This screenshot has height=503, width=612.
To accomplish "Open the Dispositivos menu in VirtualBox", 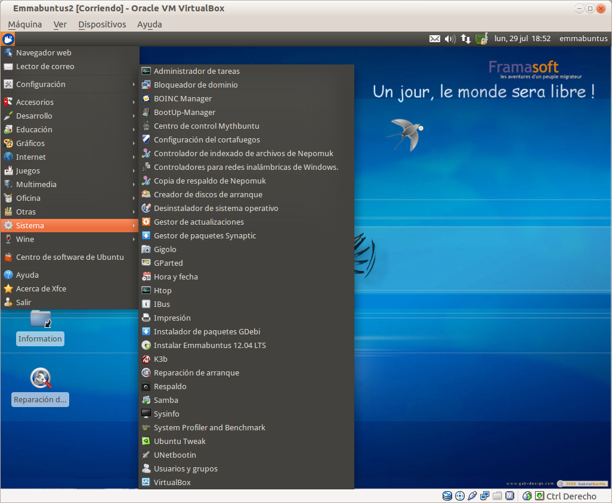I will coord(102,24).
